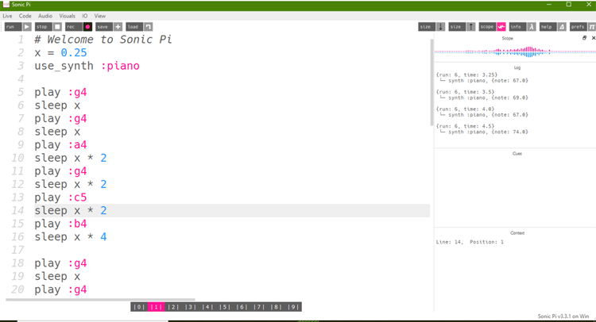
Task: Stop playback with the stop square icon
Action: tap(57, 26)
